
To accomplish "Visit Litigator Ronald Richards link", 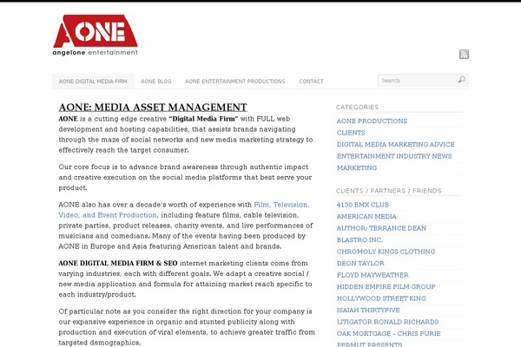I will pos(387,322).
